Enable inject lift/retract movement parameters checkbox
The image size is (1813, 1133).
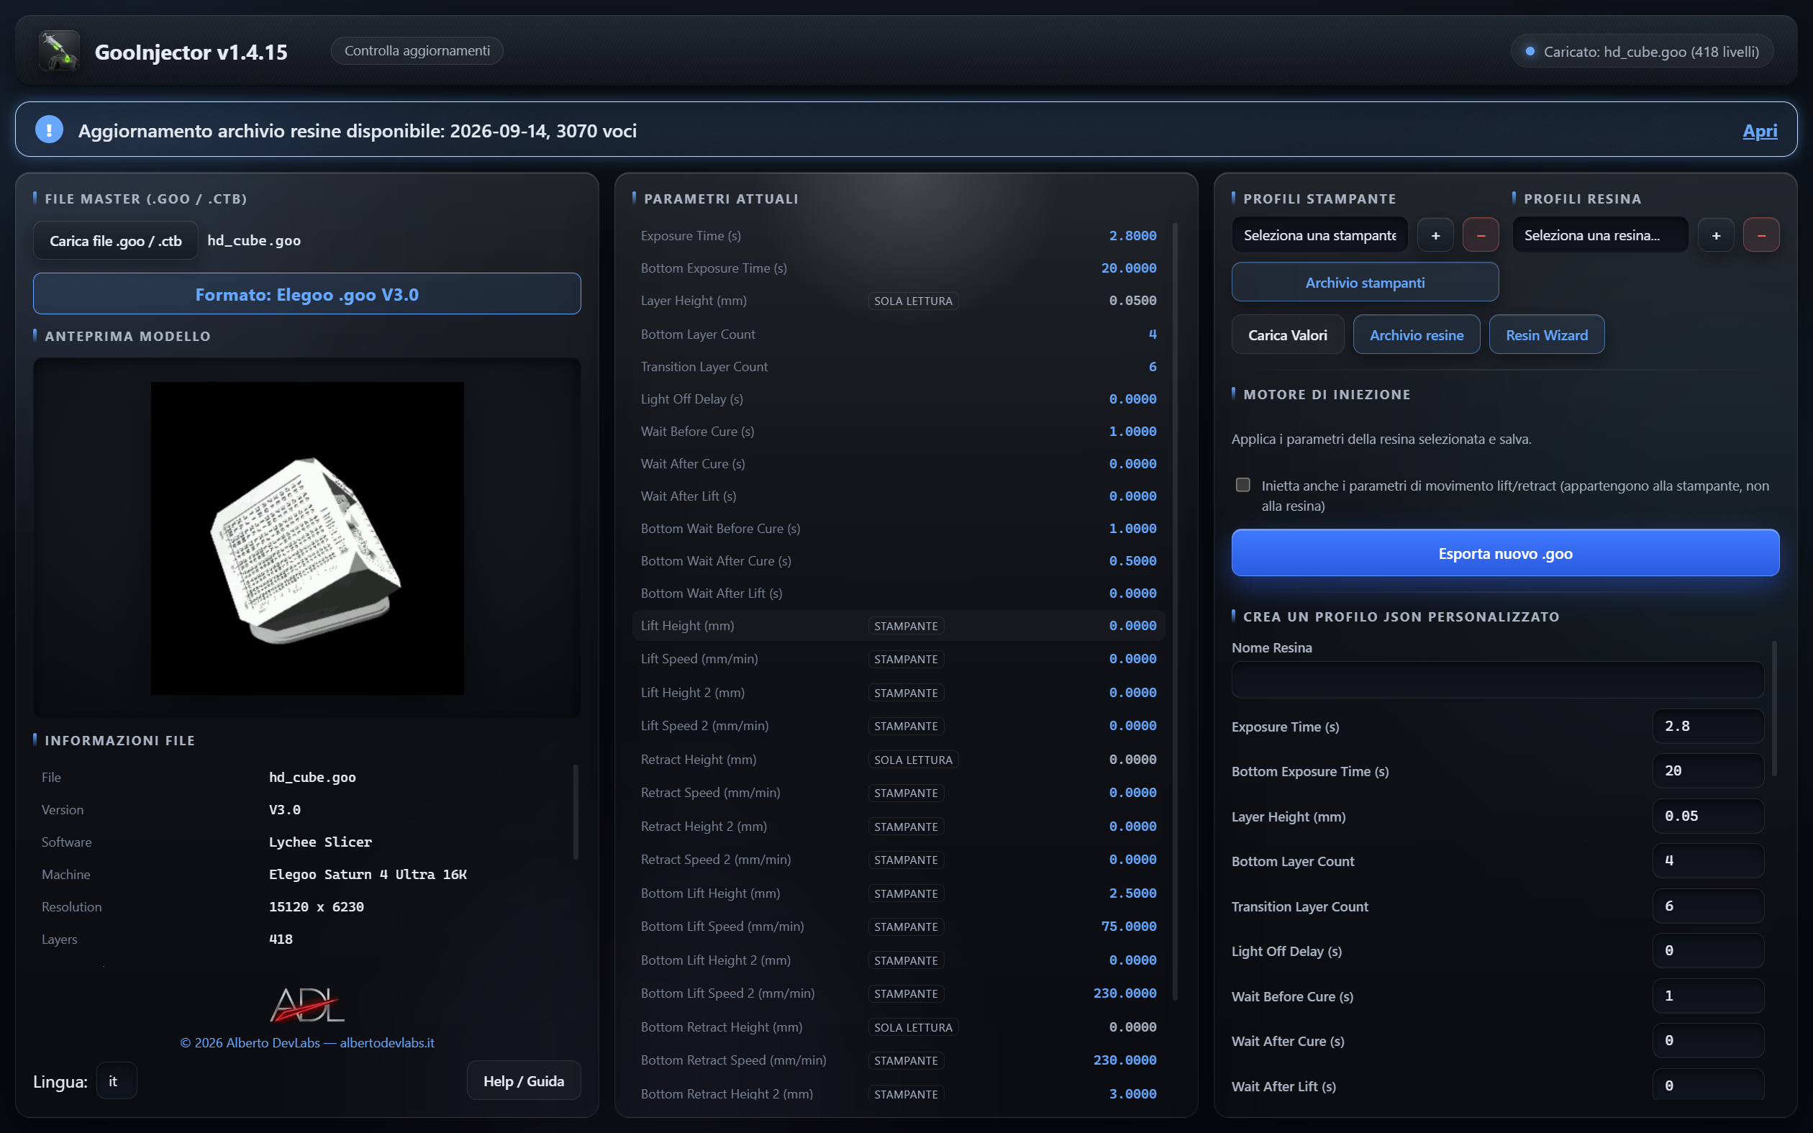1243,485
